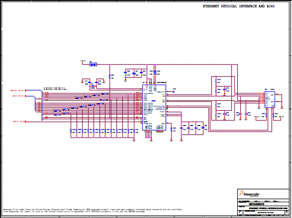Select the large Ethernet PHY chip symbol
This screenshot has height=218, width=292.
[x=154, y=107]
